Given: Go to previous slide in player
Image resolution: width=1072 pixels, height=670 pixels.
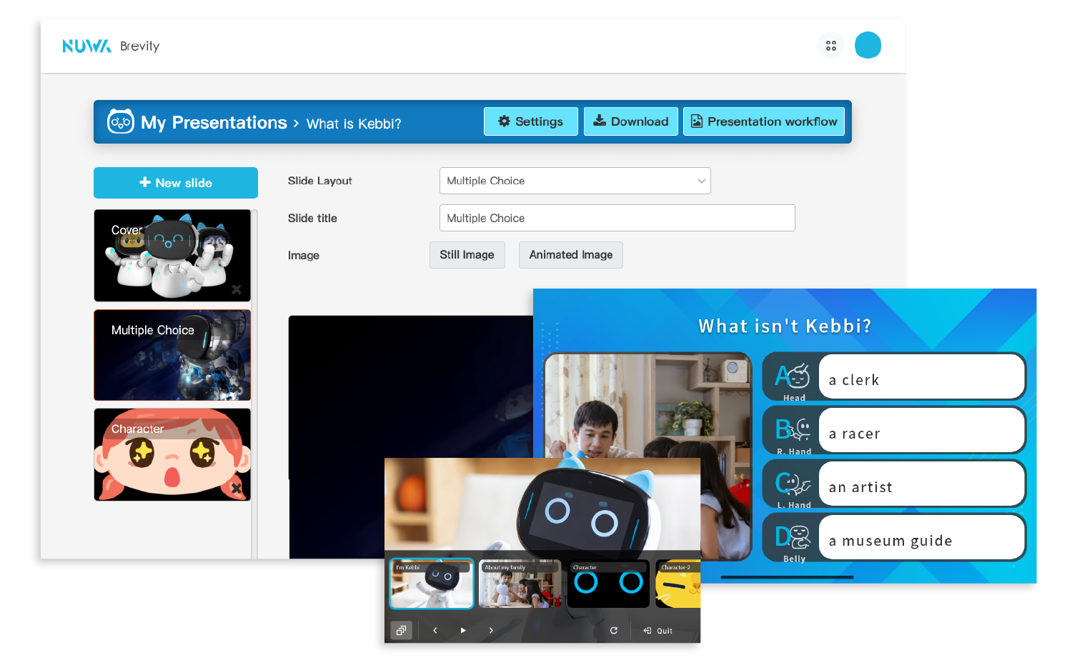Looking at the screenshot, I should pyautogui.click(x=435, y=631).
